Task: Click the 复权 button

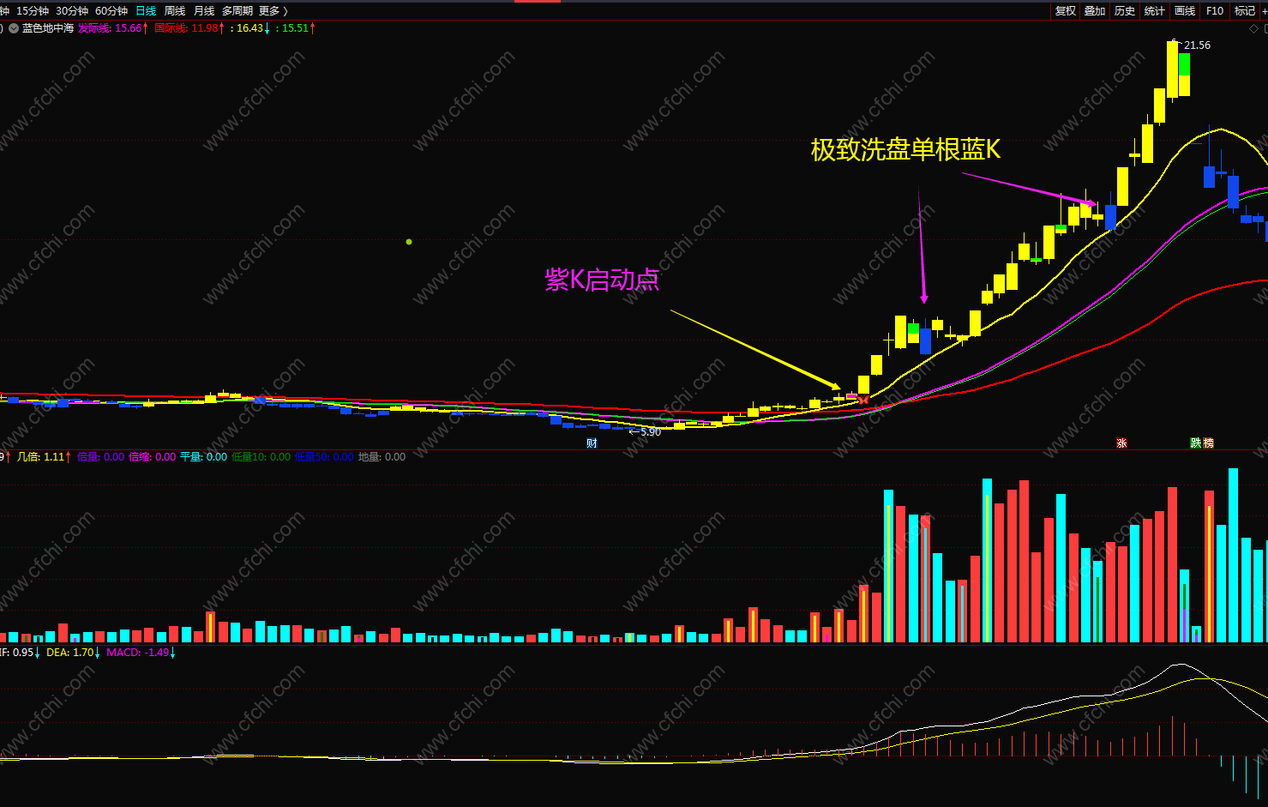Action: tap(1066, 11)
